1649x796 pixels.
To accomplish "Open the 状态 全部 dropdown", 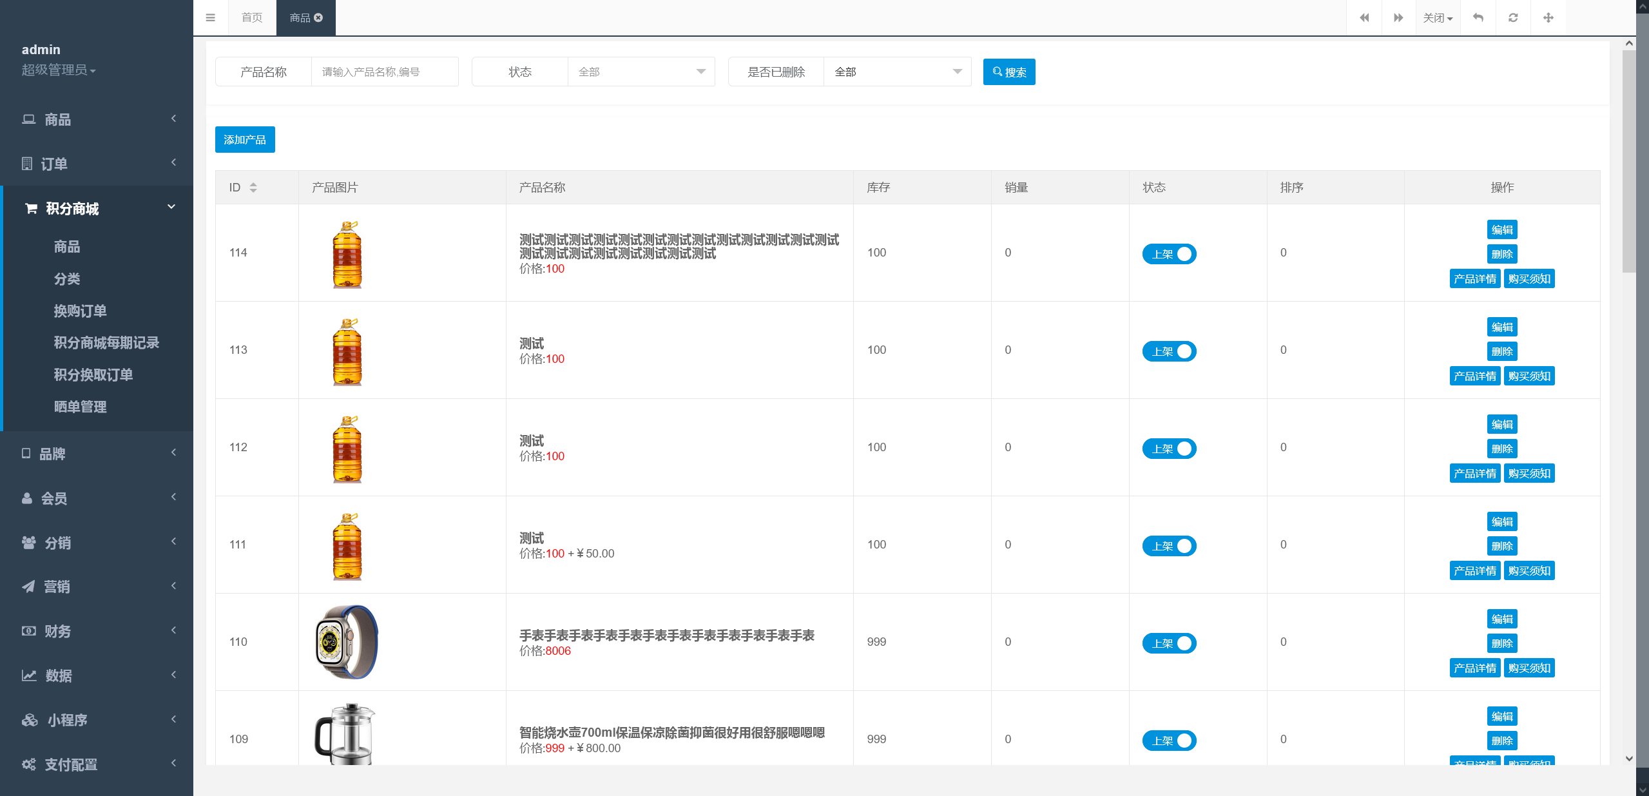I will point(641,72).
